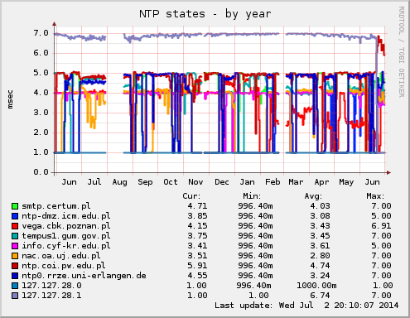Click the Avg value 6.74 for 127.127.28.1

tap(320, 296)
